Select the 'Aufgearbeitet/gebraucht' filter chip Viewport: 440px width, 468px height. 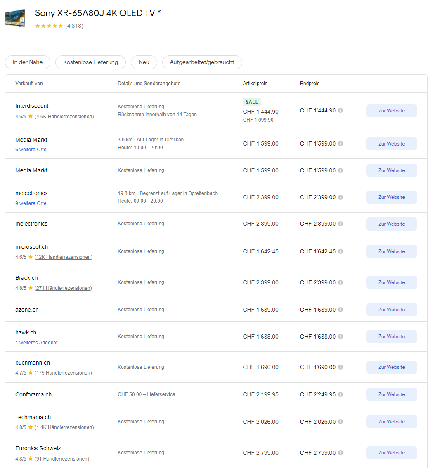[202, 62]
